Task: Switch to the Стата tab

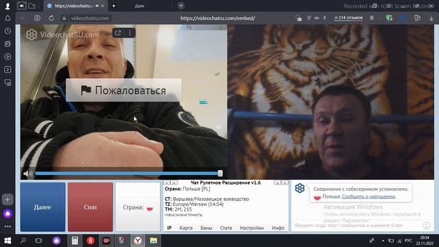Action: (x=226, y=228)
